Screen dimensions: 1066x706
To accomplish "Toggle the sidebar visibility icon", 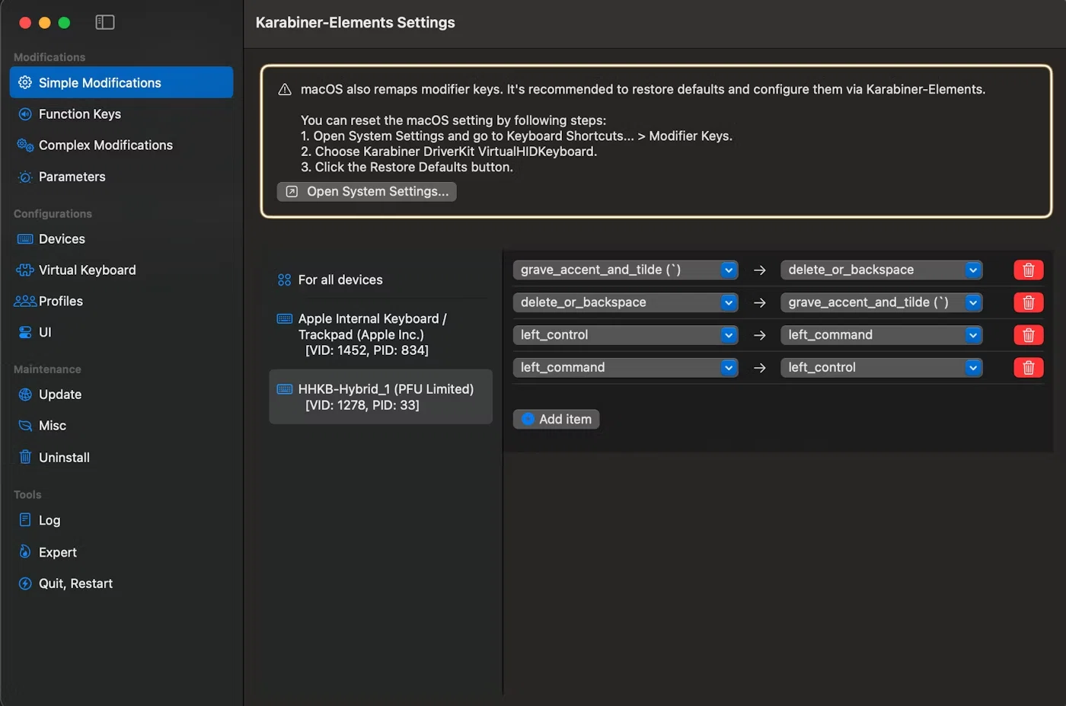I will pos(104,23).
